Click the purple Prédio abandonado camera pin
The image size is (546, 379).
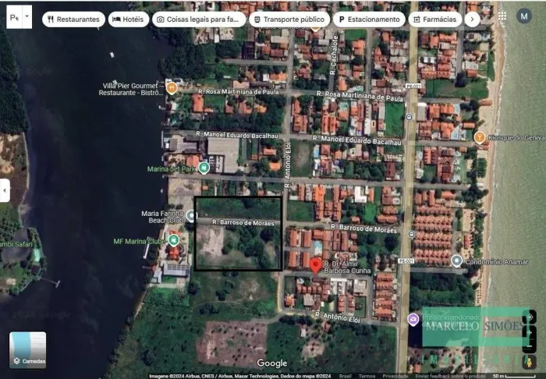click(x=413, y=319)
